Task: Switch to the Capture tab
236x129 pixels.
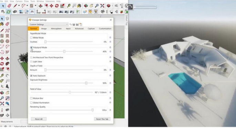Action: tap(91, 28)
